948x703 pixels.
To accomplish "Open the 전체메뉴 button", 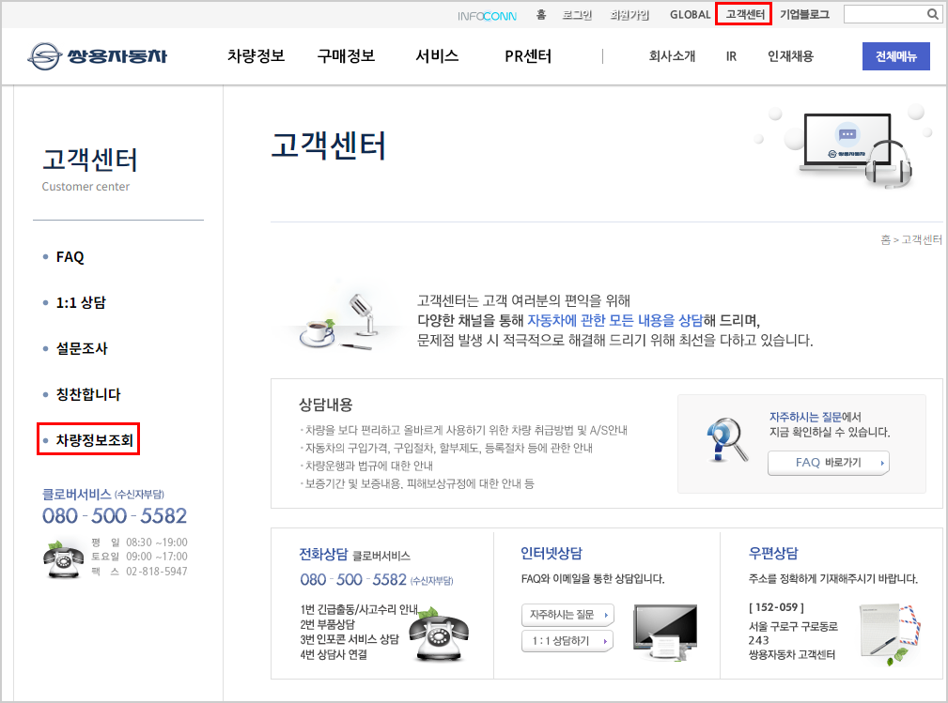I will (x=895, y=56).
